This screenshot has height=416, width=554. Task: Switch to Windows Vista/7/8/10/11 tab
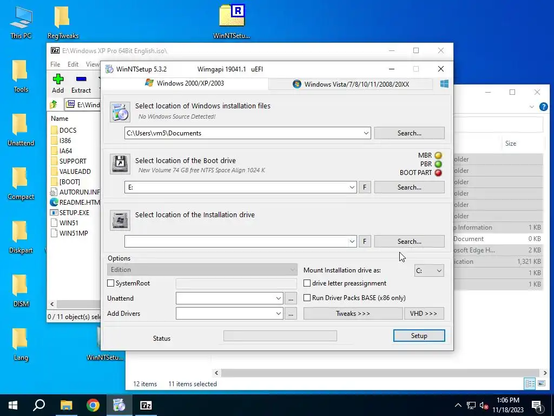click(x=351, y=84)
